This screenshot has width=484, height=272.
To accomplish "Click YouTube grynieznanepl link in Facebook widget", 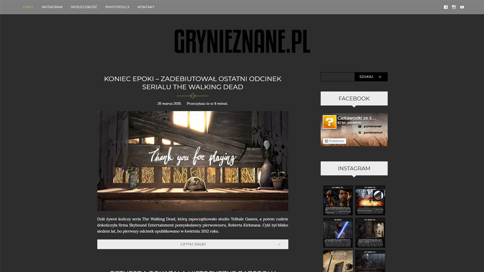I will tap(370, 126).
